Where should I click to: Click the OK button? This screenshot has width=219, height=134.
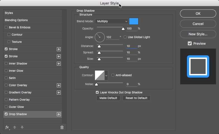point(198,14)
